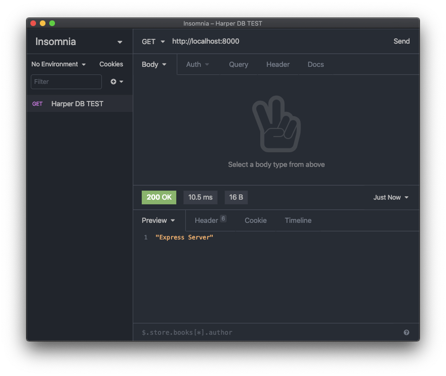Switch to the response Header tab

click(210, 220)
